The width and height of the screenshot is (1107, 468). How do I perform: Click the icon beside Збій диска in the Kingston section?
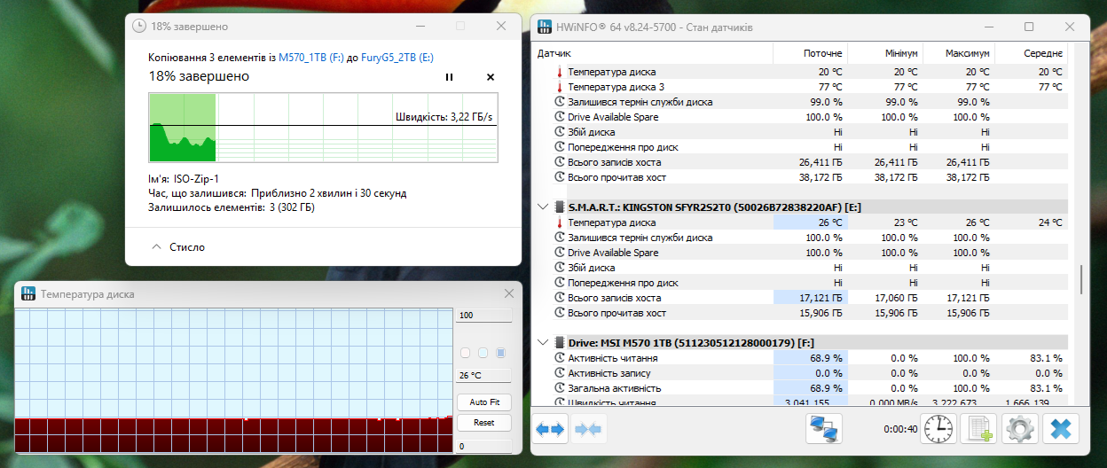click(559, 268)
